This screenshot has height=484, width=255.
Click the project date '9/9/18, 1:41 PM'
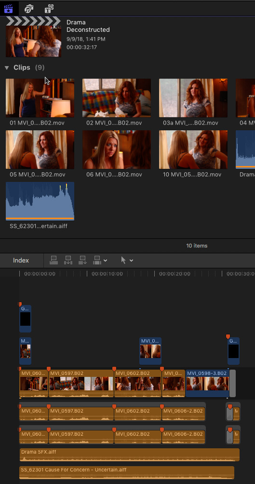86,39
